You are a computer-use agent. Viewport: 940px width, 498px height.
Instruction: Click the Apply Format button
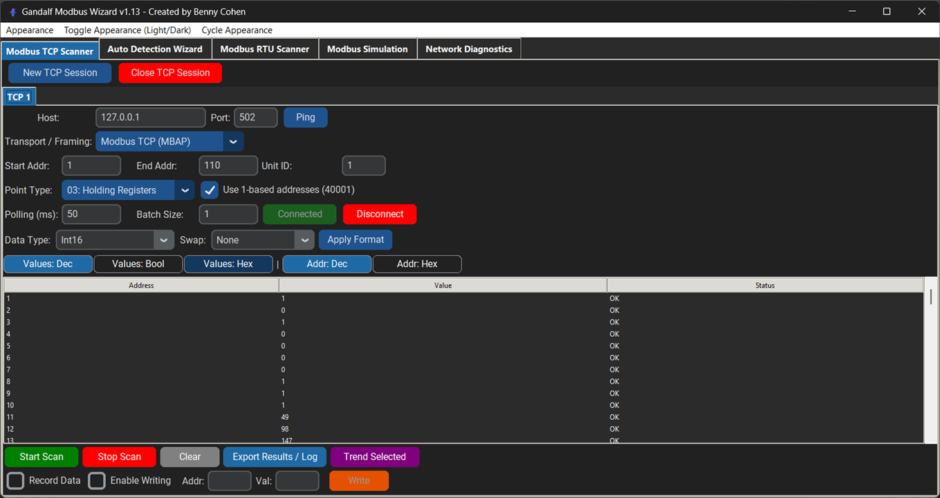click(x=356, y=240)
